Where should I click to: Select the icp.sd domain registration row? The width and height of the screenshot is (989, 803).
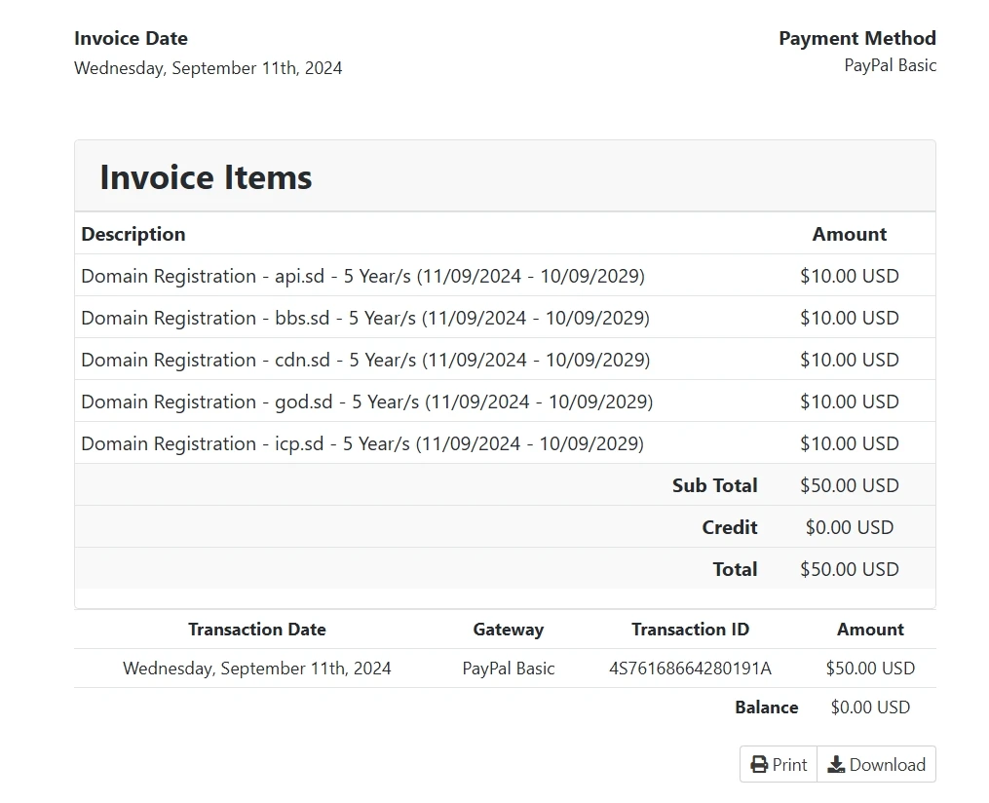point(362,443)
